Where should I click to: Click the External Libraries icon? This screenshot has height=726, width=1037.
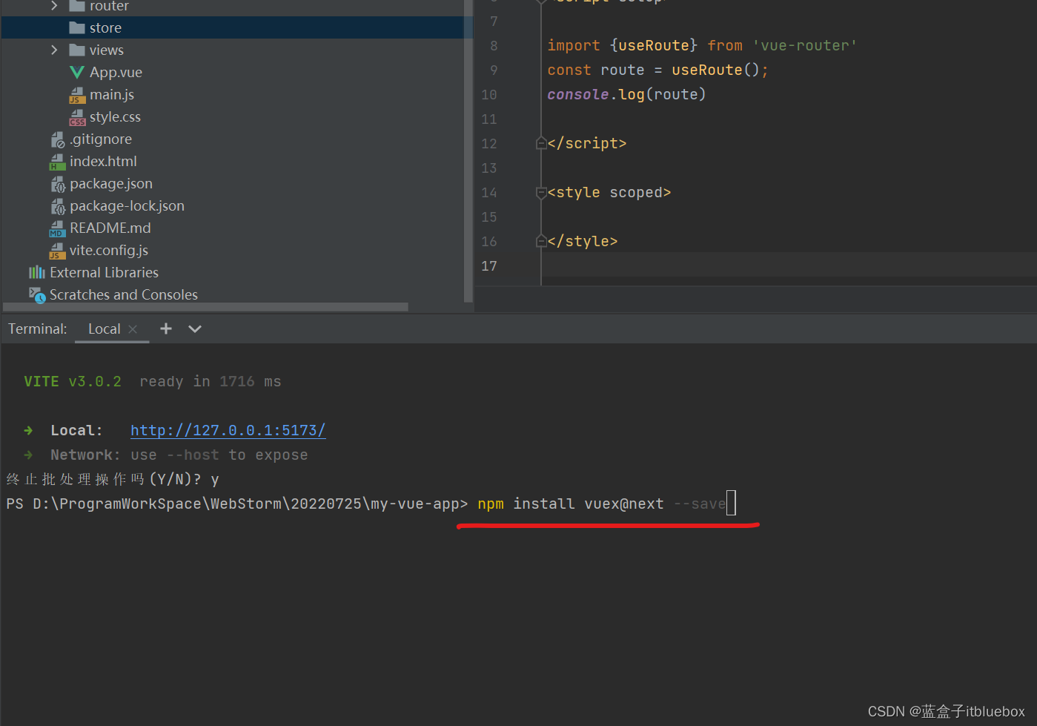(x=37, y=272)
